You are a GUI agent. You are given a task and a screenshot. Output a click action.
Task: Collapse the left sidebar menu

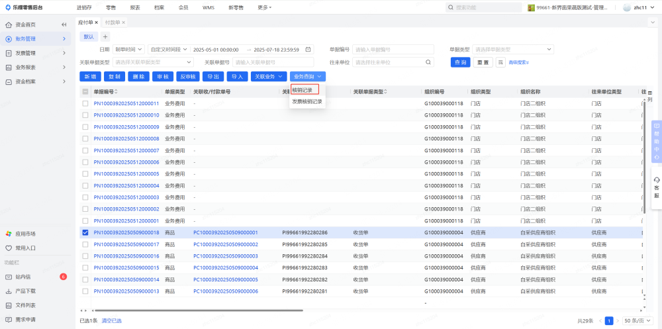[x=64, y=24]
